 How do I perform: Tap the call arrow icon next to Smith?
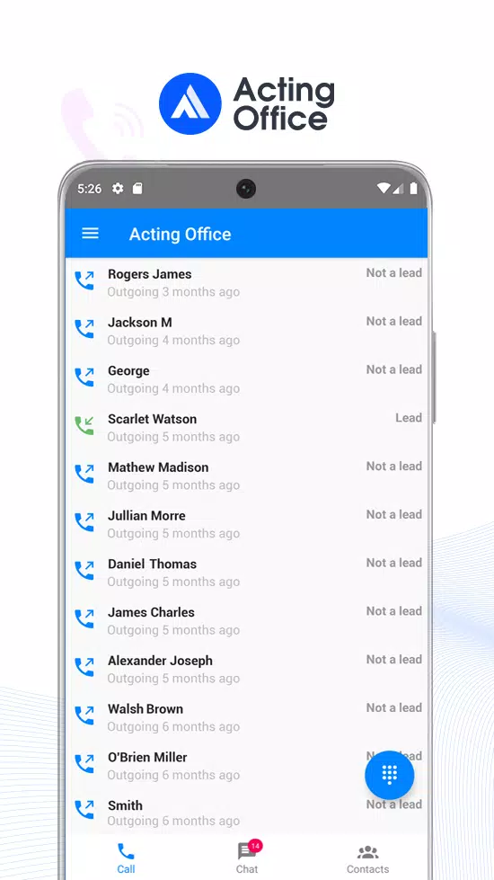(84, 809)
